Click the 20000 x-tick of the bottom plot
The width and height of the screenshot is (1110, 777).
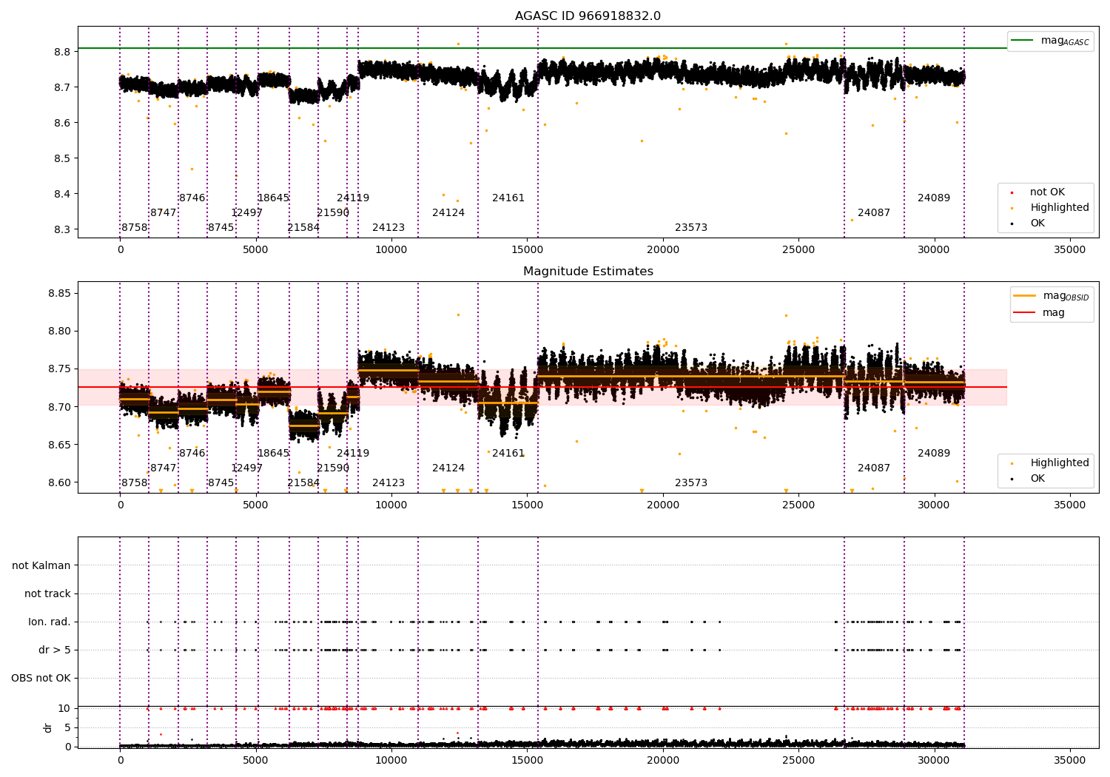coord(662,759)
